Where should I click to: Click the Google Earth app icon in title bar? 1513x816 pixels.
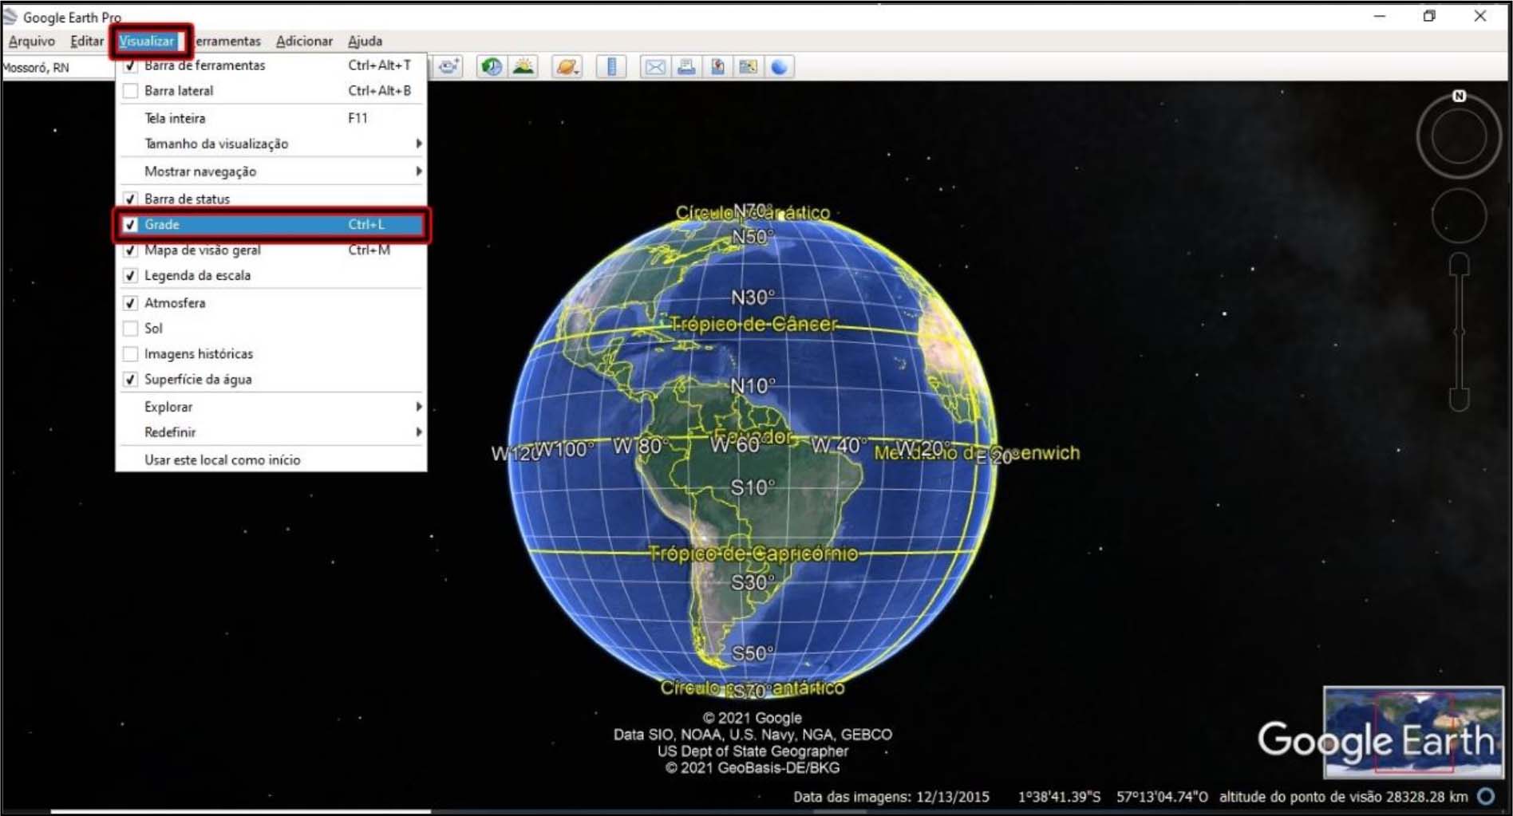coord(10,17)
